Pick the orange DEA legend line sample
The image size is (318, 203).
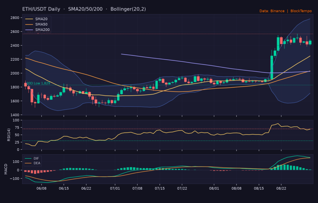click(28, 163)
